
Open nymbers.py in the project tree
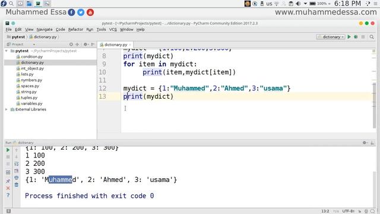pos(31,80)
